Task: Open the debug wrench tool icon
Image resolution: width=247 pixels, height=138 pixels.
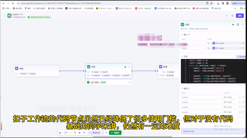Action: 106,133
